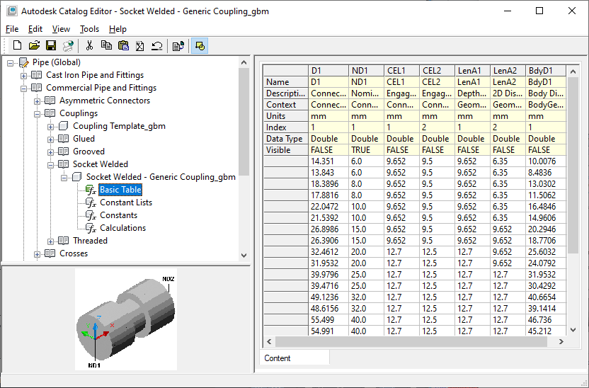Click the cell with value 14.351
This screenshot has height=388, width=589.
(328, 161)
